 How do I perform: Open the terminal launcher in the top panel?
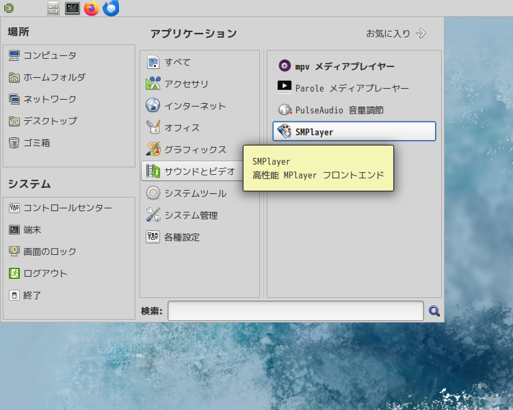[x=73, y=8]
